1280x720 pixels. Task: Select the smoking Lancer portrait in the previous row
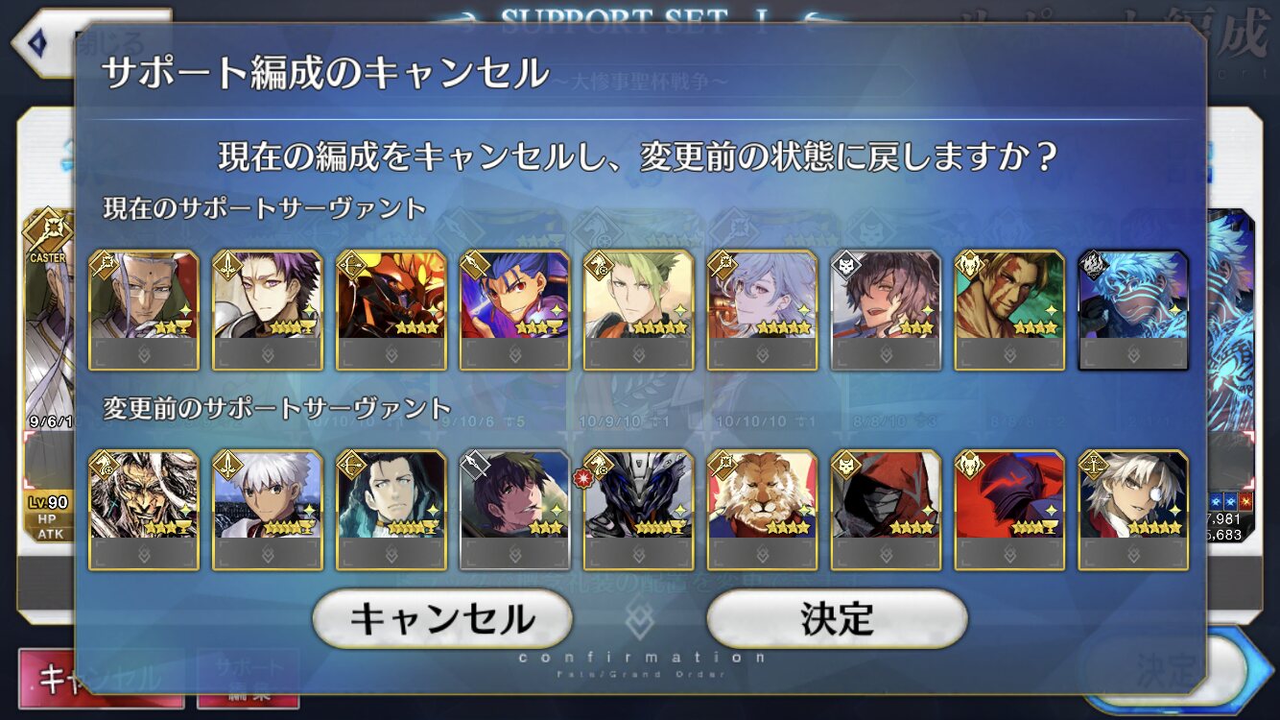pyautogui.click(x=515, y=511)
